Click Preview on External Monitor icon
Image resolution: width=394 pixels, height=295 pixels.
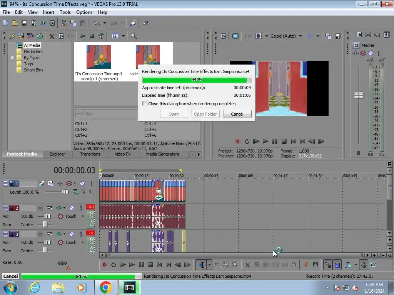(x=235, y=36)
